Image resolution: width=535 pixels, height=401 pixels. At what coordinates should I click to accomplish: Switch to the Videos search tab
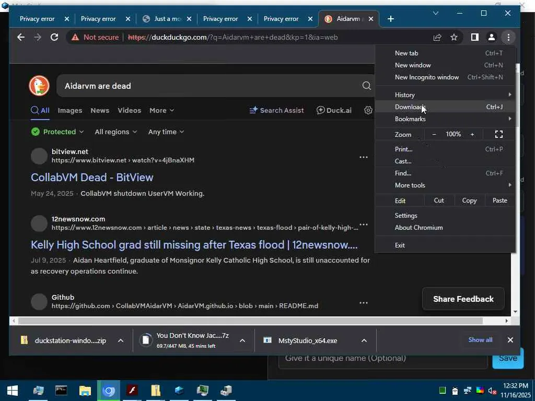pyautogui.click(x=130, y=110)
